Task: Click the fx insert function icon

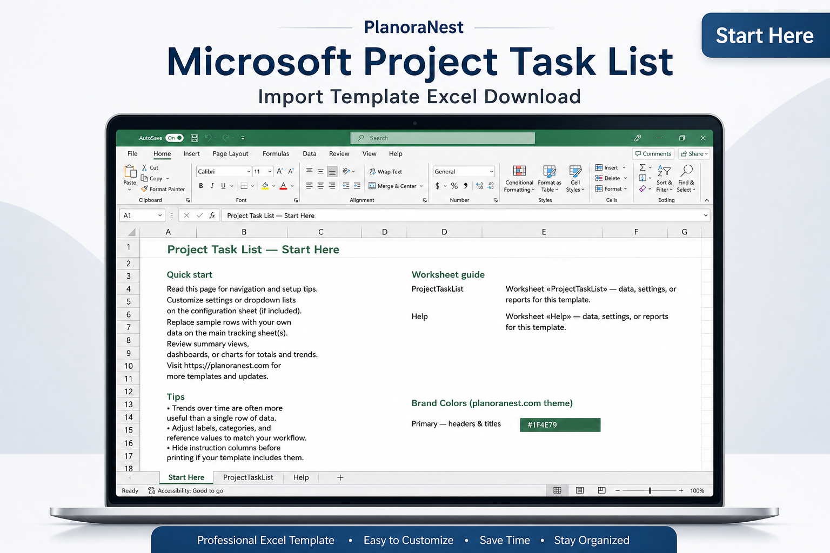Action: 212,215
